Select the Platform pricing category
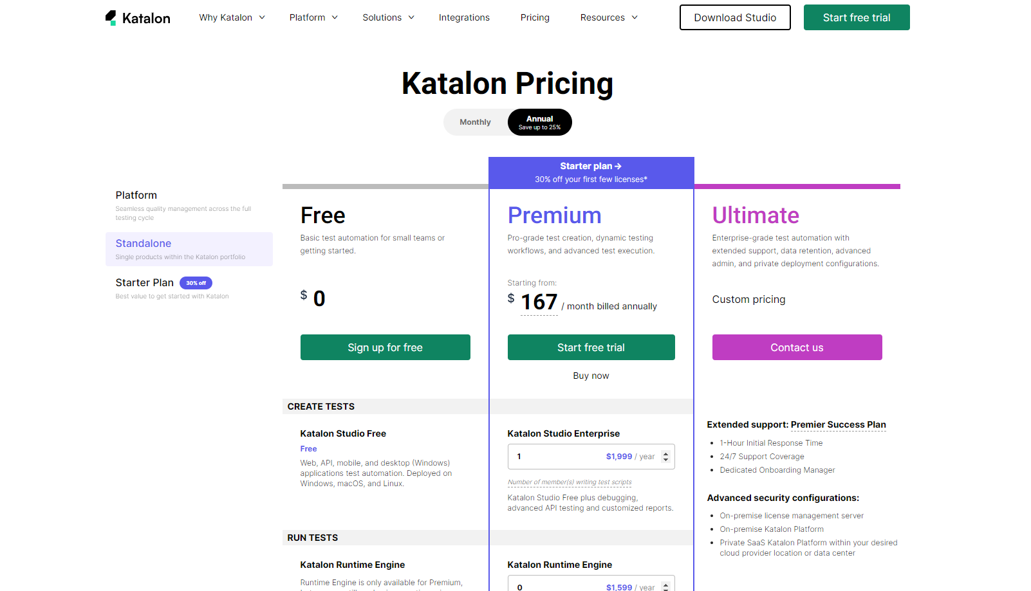Image resolution: width=1031 pixels, height=591 pixels. [x=189, y=205]
